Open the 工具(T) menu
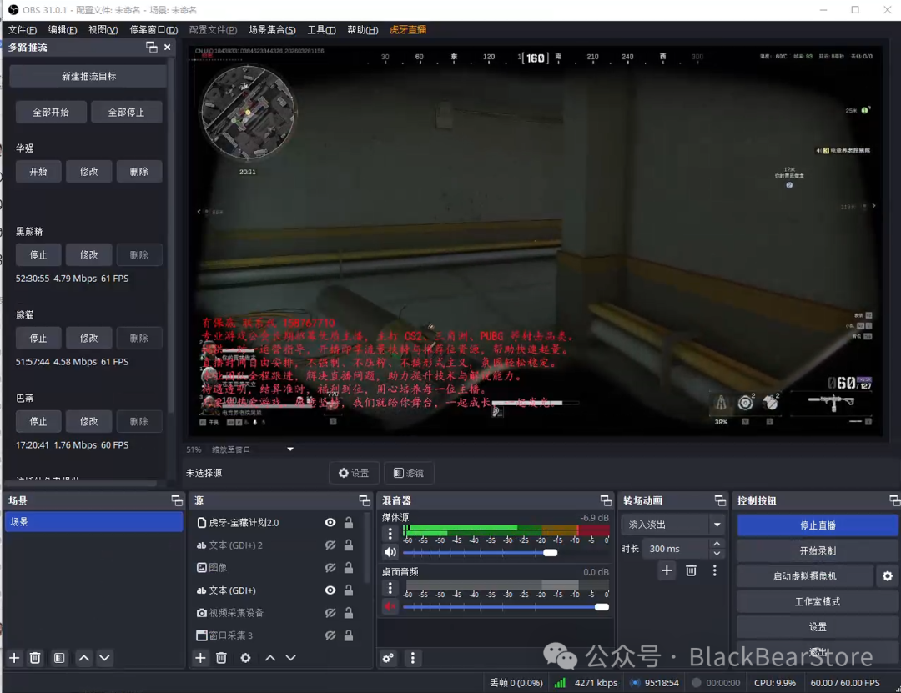 coord(321,30)
